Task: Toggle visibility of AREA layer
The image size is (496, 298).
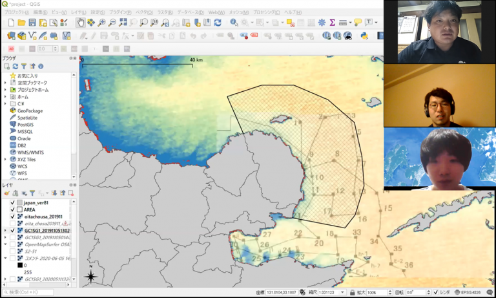Action: tap(13, 209)
